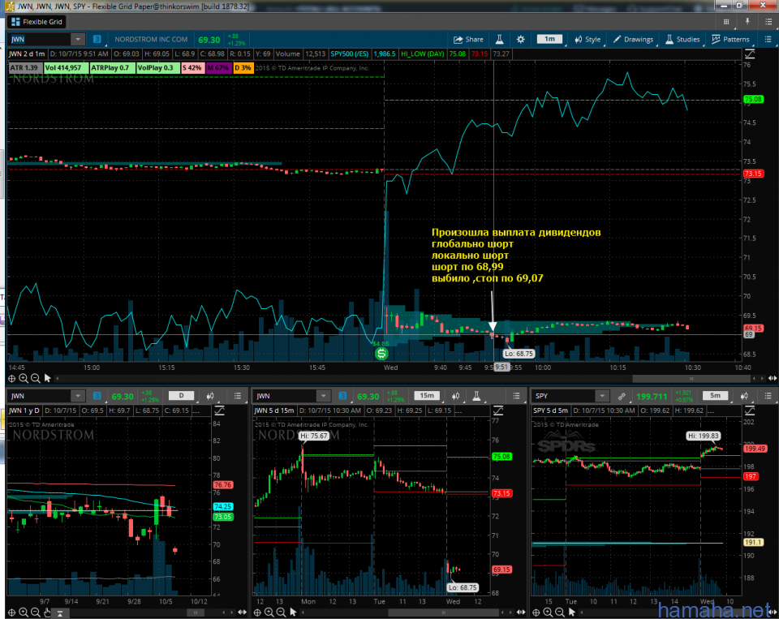Click the blue link-3 badge in 15m chart
Screen dimensions: 779x619
click(x=342, y=396)
